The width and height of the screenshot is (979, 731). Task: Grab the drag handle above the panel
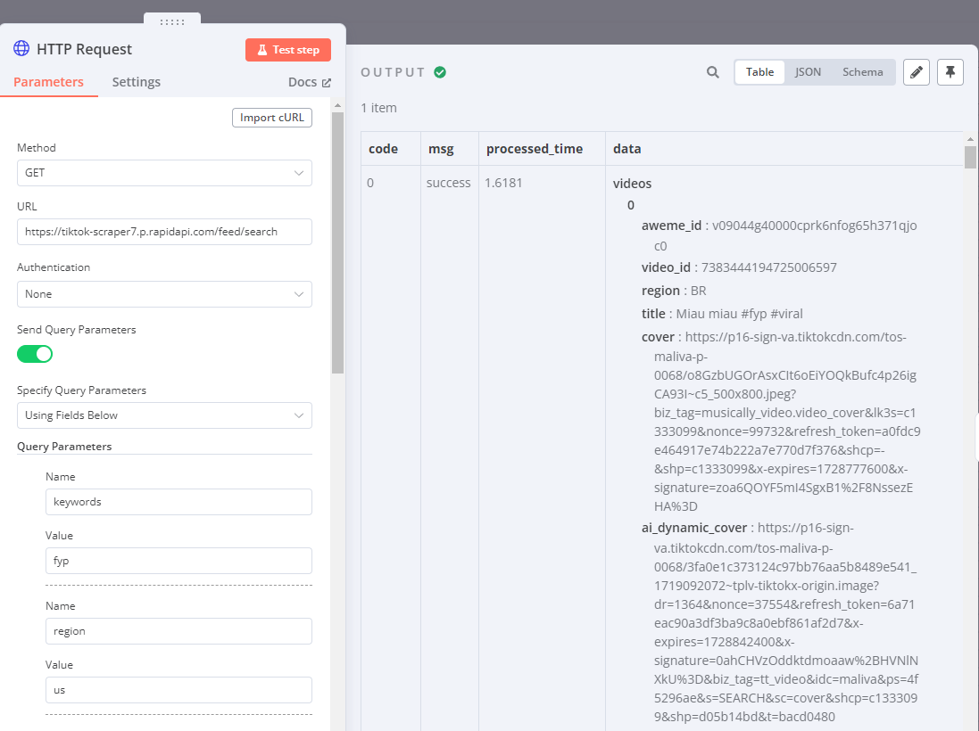pyautogui.click(x=172, y=21)
